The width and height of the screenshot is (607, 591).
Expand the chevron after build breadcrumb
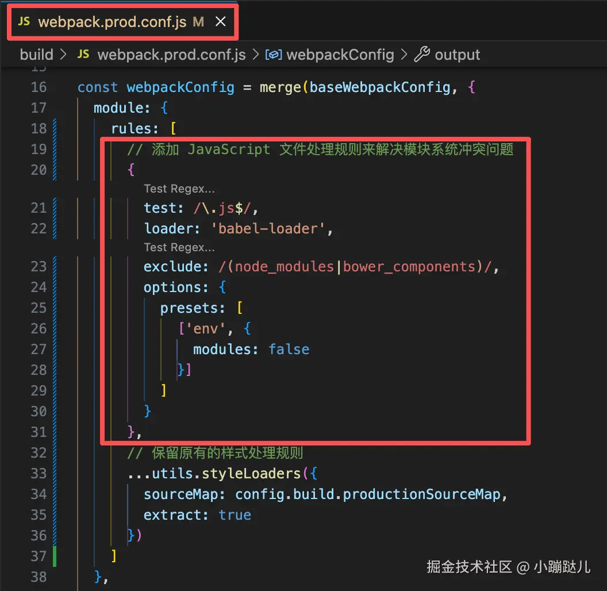pyautogui.click(x=63, y=55)
